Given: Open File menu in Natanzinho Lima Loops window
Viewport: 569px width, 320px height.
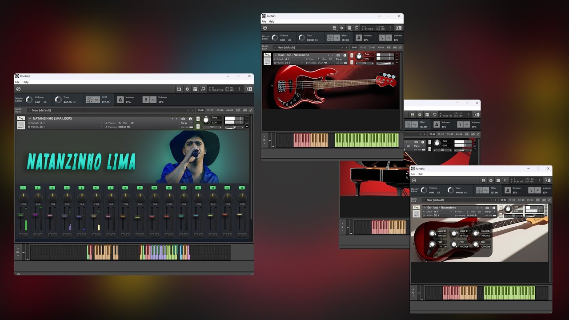Looking at the screenshot, I should [17, 82].
